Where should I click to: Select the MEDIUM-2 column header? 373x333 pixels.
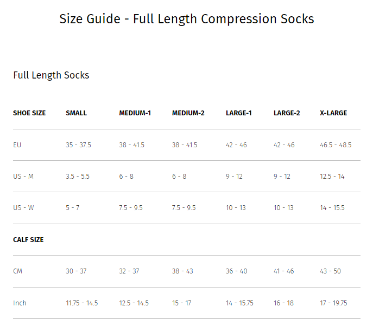coord(188,113)
